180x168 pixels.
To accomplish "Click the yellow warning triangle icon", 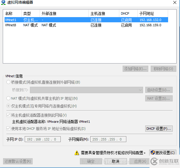I will coord(77,153).
